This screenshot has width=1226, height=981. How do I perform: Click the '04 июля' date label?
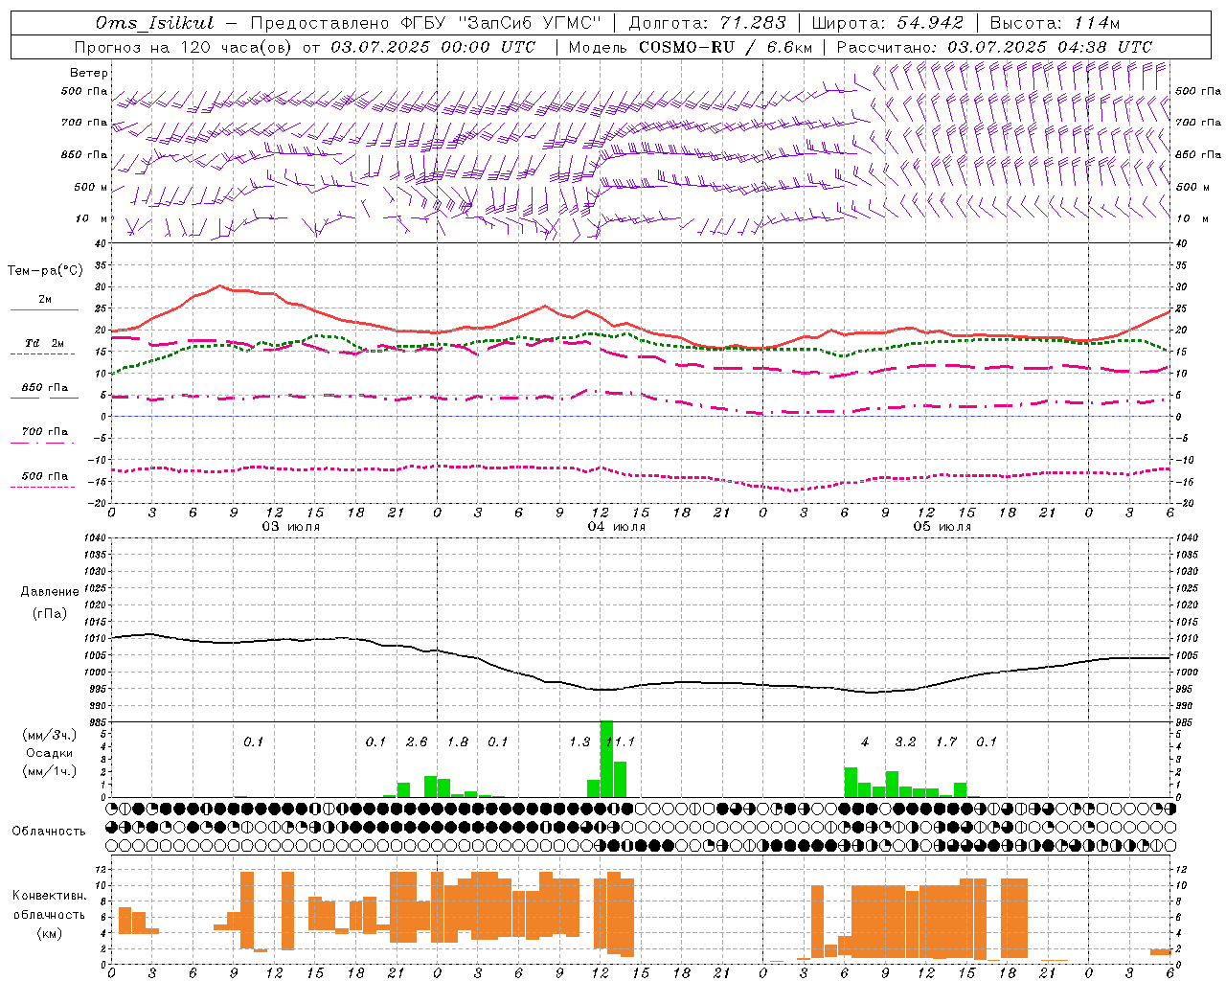click(x=617, y=527)
